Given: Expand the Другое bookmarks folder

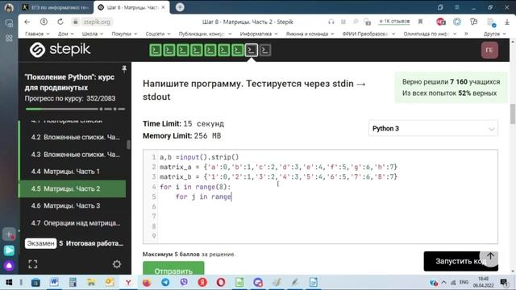Looking at the screenshot, I should tap(494, 34).
